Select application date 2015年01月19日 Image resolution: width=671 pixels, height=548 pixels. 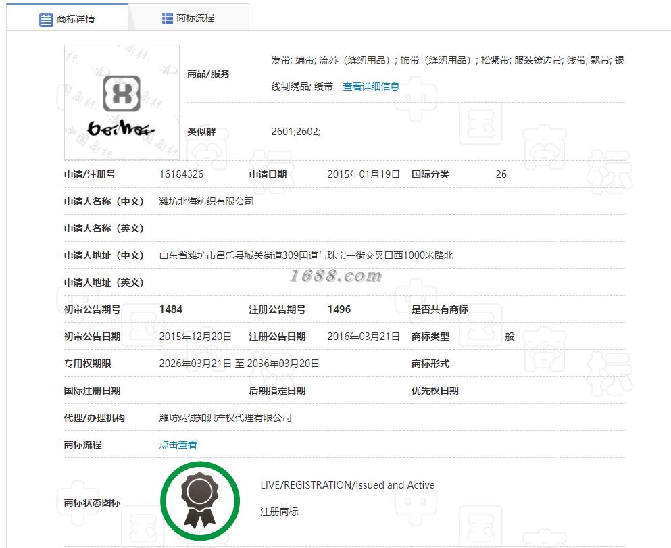(x=364, y=174)
